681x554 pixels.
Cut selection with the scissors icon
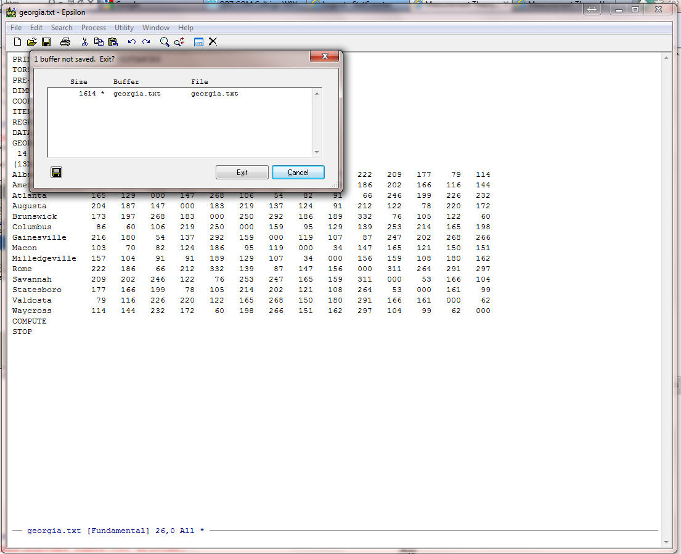pyautogui.click(x=84, y=42)
